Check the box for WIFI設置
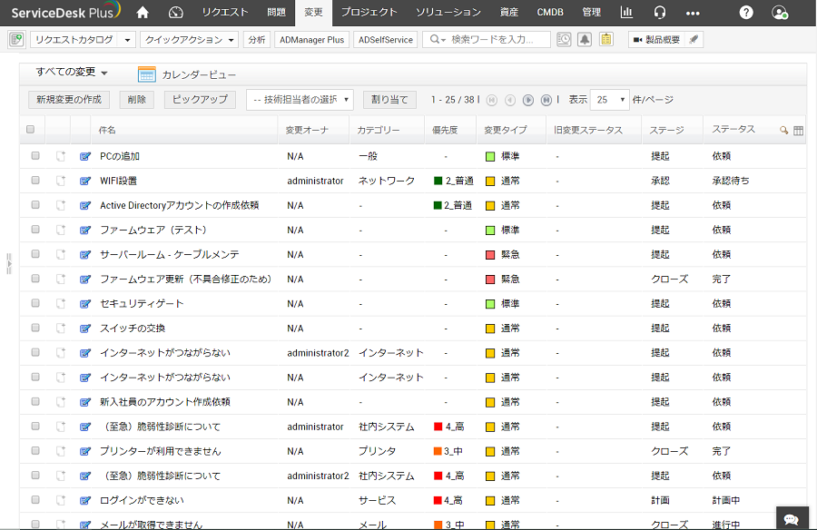Viewport: 817px width, 530px height. (34, 180)
